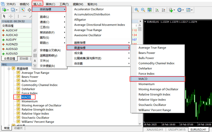
Task: Switch to the USDJPY,M15 chart tab
Action: pyautogui.click(x=177, y=130)
